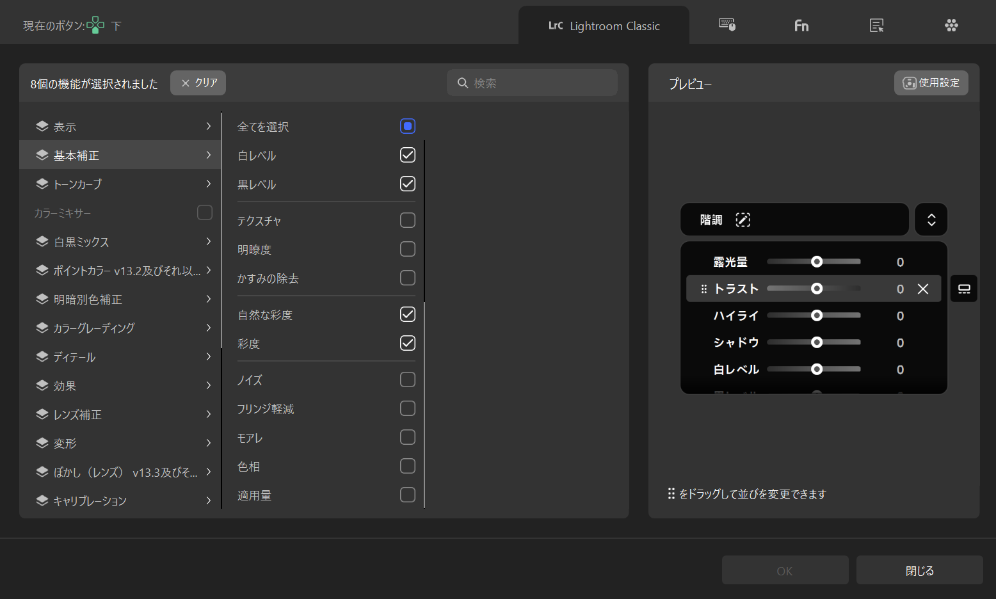
Task: Click the edit icon next to 階調
Action: coord(743,220)
